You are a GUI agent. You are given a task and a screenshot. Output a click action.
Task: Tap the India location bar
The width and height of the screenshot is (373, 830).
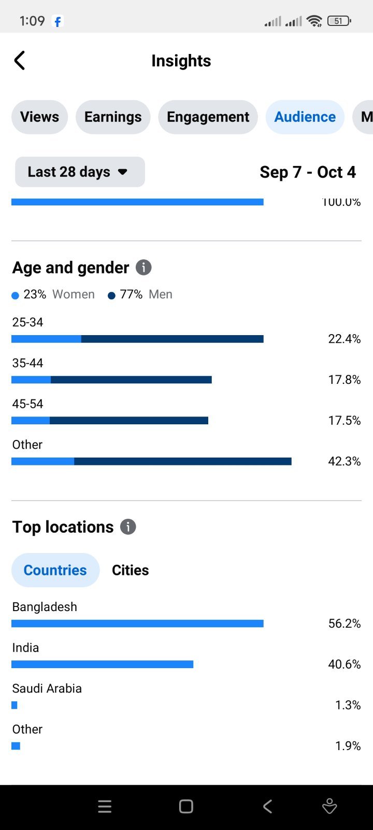pos(102,665)
